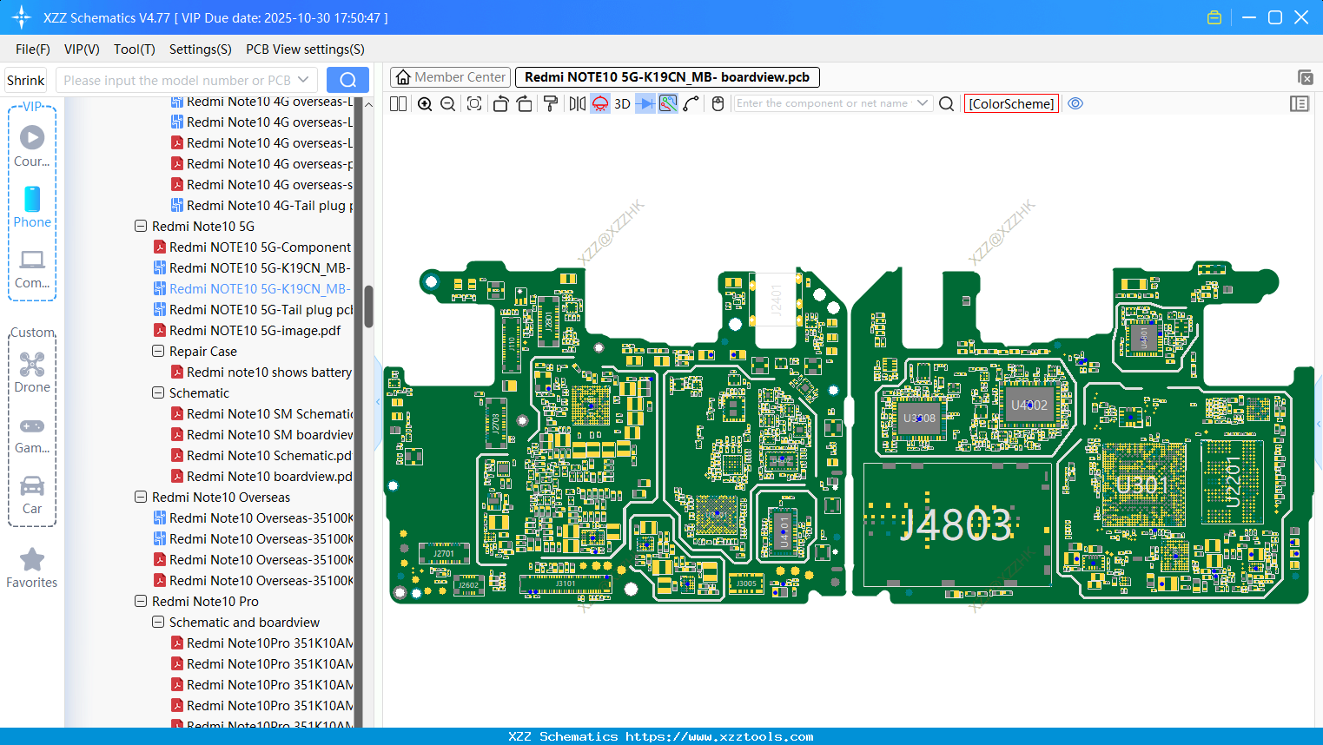This screenshot has height=745, width=1323.
Task: Click the fit-to-screen icon in toolbar
Action: click(474, 104)
